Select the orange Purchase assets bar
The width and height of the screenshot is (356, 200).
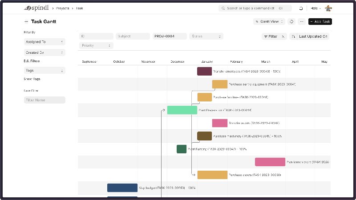pos(213,175)
